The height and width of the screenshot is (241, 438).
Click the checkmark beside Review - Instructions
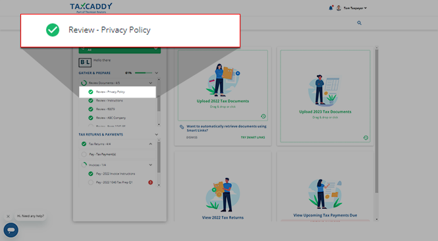click(91, 101)
